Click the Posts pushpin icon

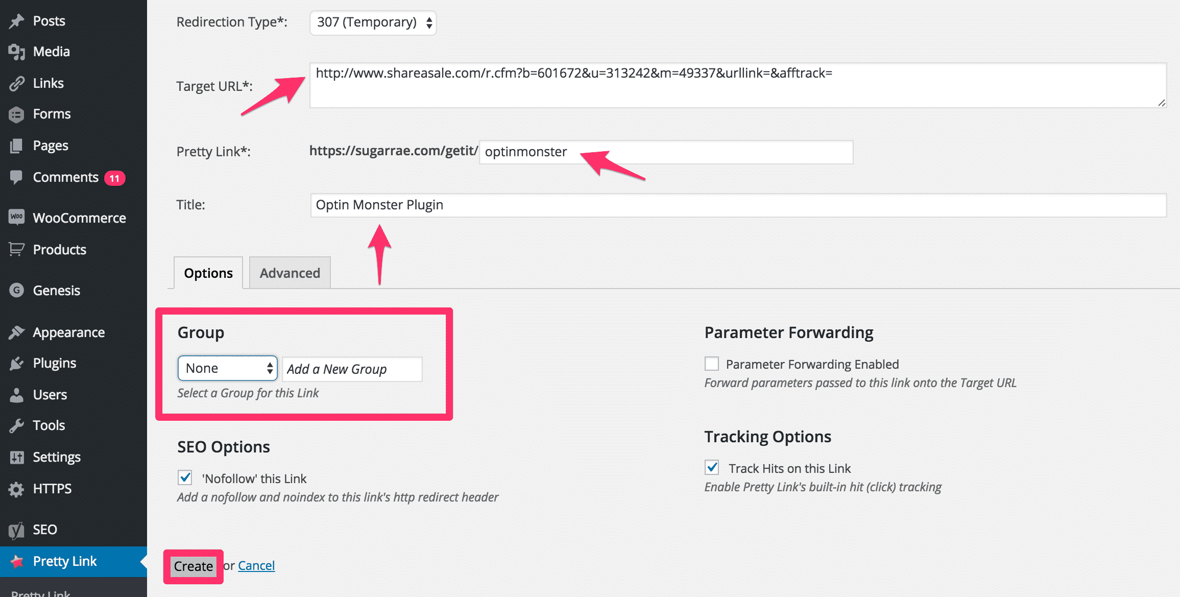click(x=16, y=21)
